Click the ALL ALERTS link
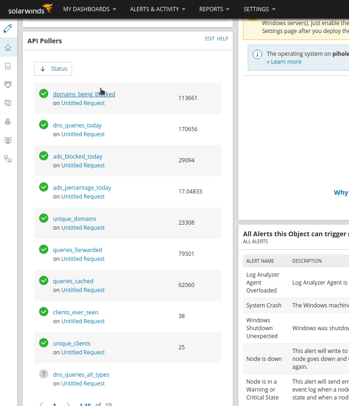The image size is (349, 406). 255,241
